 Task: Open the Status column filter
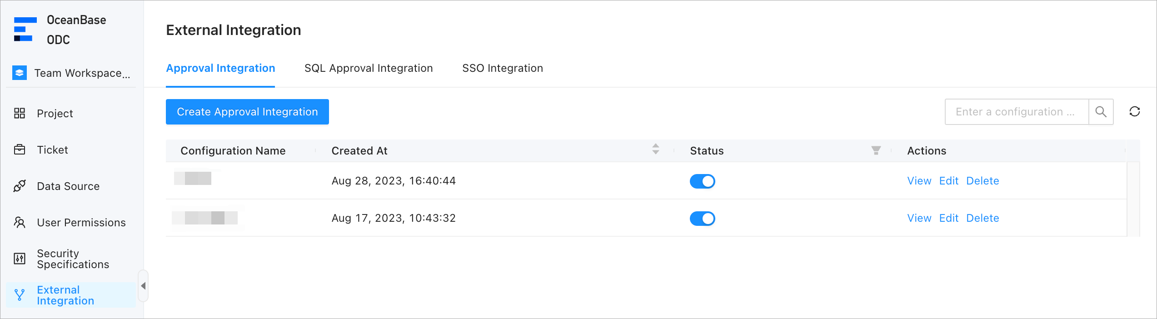coord(876,150)
